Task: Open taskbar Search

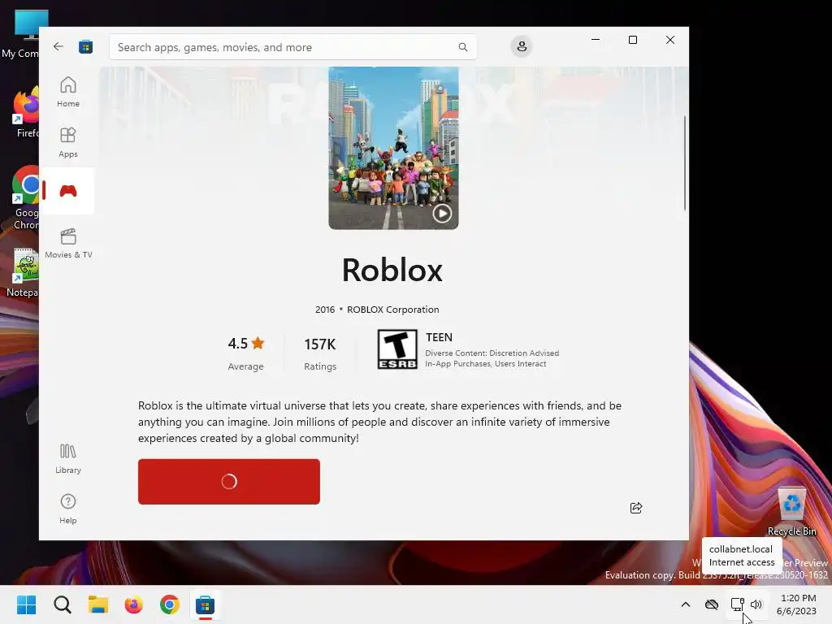Action: tap(62, 604)
